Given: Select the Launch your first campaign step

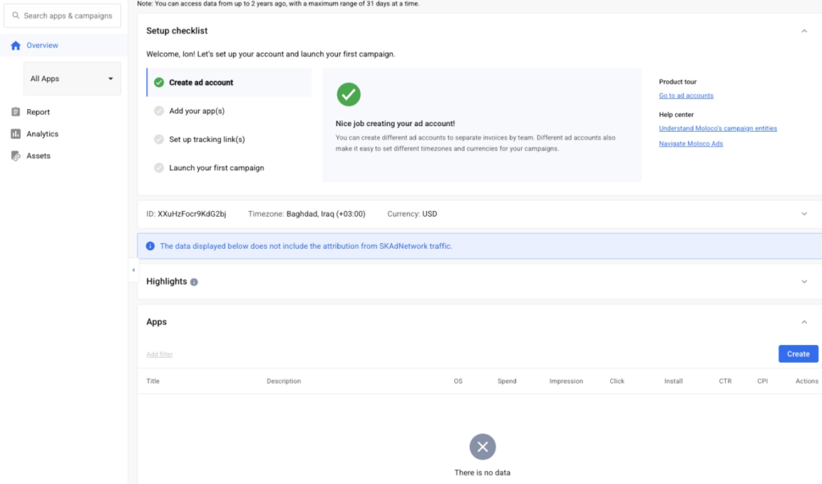Looking at the screenshot, I should point(216,168).
